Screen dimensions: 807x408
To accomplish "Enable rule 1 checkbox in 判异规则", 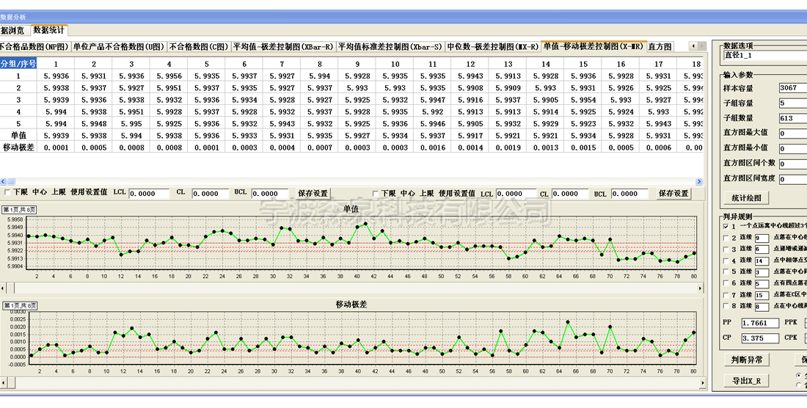I will [726, 227].
